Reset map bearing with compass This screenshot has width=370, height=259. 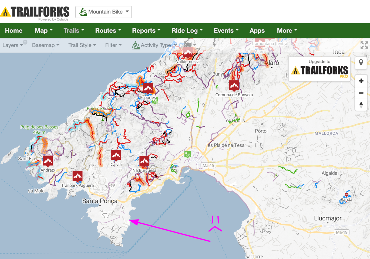pyautogui.click(x=361, y=105)
